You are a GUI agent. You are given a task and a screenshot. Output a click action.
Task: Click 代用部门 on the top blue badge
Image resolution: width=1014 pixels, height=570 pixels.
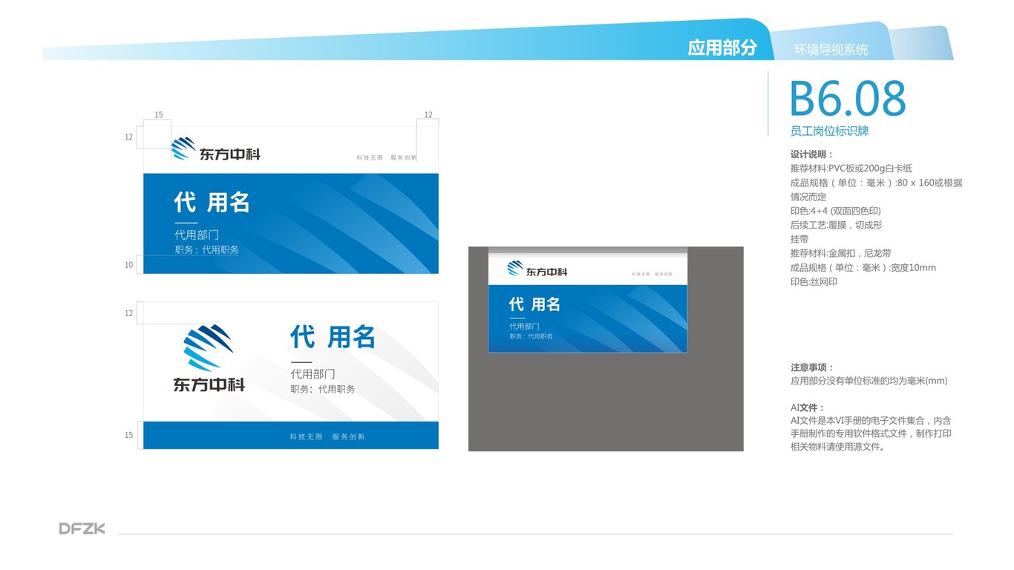[197, 235]
